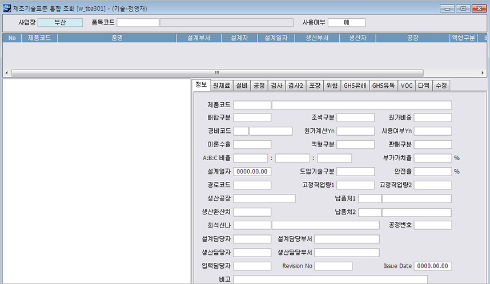Click the 납품처2 code field
This screenshot has width=490, height=284.
369,213
